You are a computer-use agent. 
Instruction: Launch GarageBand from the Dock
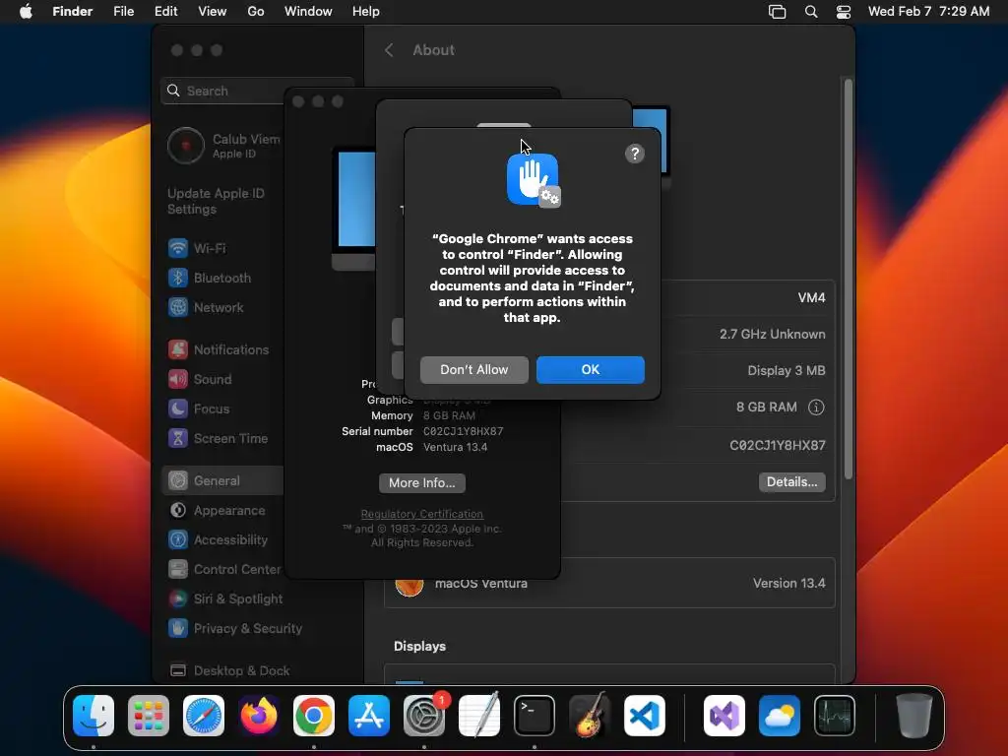[590, 716]
